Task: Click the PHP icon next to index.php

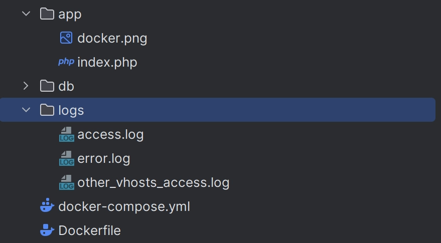Action: tap(66, 62)
